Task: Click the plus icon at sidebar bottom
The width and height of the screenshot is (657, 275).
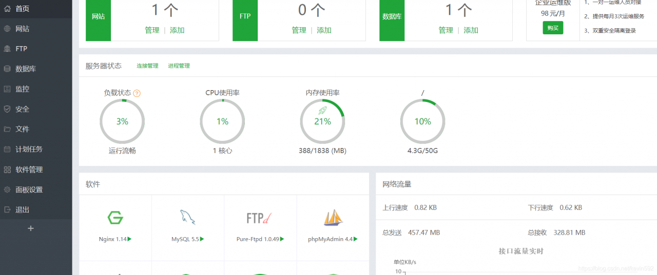Action: [x=31, y=228]
